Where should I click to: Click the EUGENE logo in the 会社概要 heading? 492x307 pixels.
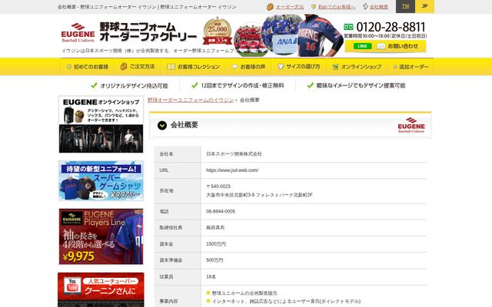click(411, 125)
